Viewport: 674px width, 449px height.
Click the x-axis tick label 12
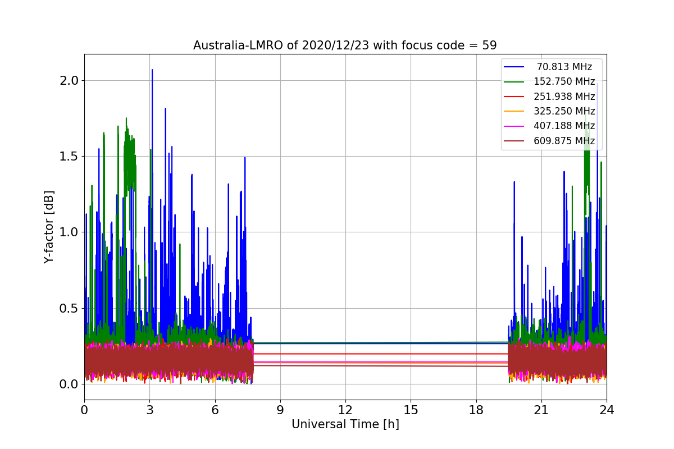[x=345, y=410]
